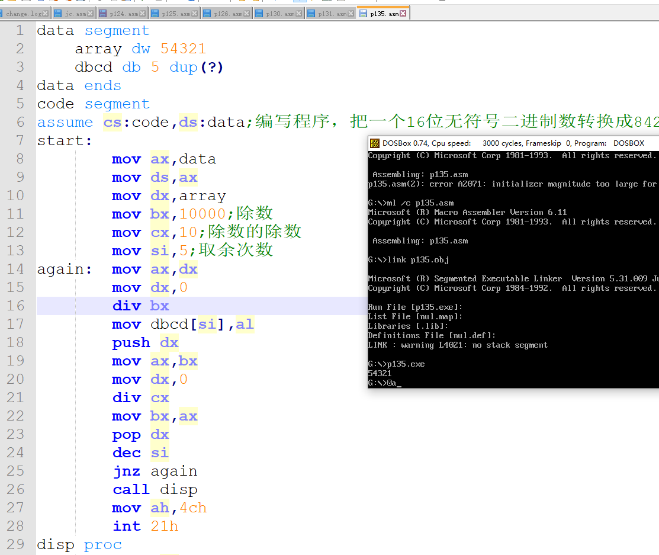Click the save-state icon on p124.asm tab
659x555 pixels.
point(102,14)
